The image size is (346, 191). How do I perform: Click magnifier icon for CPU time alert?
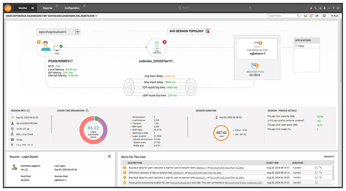pyautogui.click(x=320, y=173)
